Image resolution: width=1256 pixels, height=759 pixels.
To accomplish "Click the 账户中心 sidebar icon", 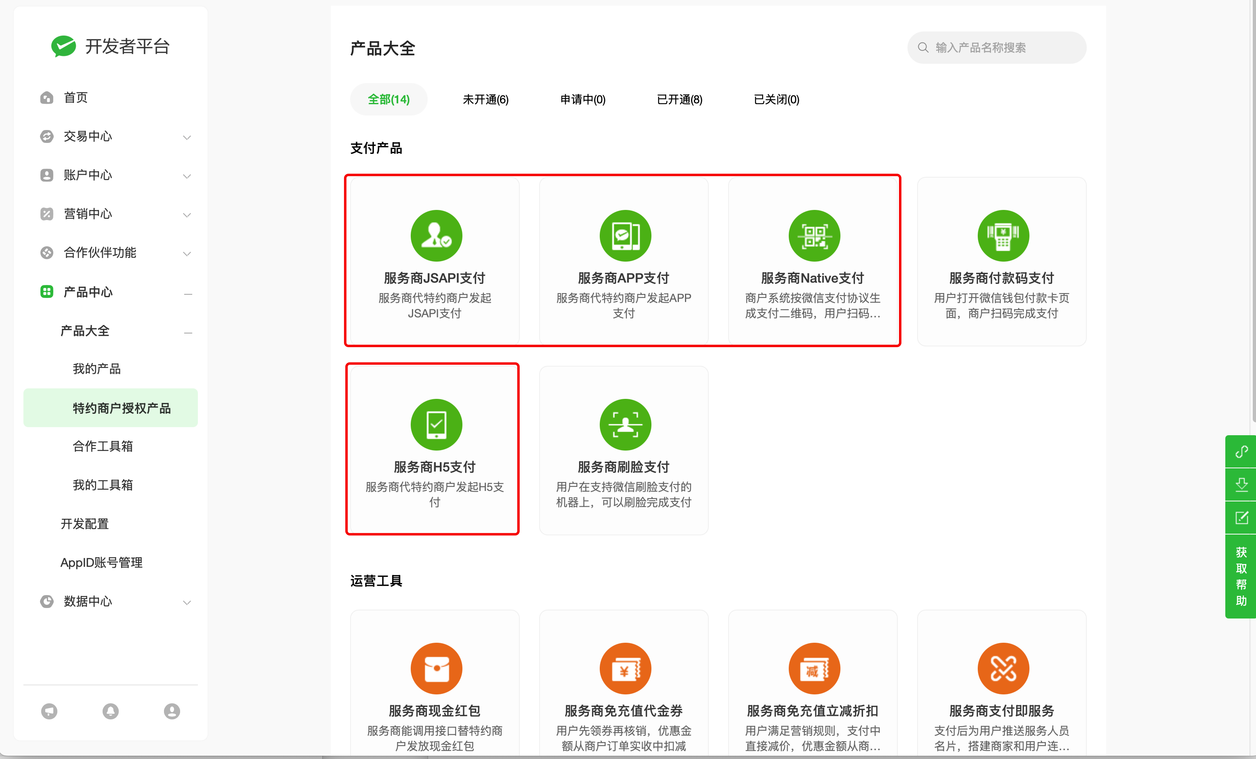I will click(x=47, y=175).
